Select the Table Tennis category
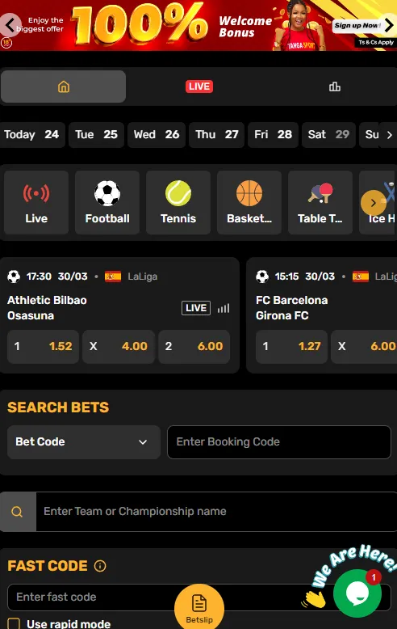 coord(320,202)
